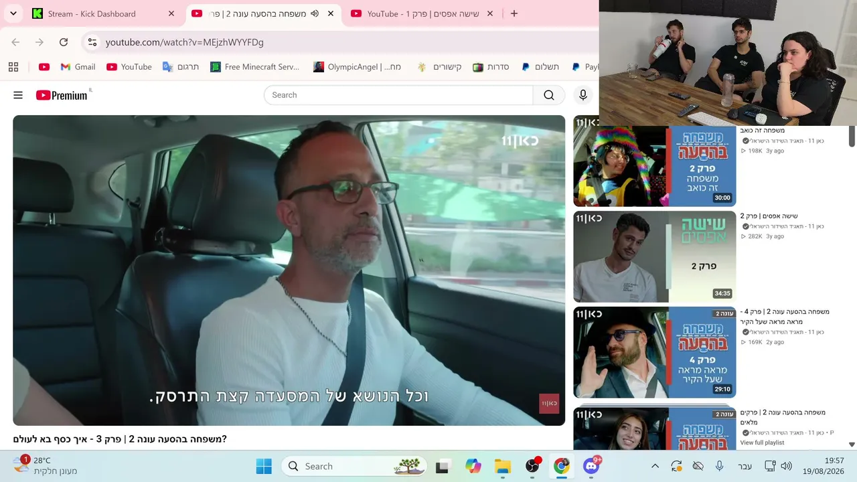Open the שישה אפסים | פרק 2 title
This screenshot has width=857, height=482.
click(x=769, y=216)
